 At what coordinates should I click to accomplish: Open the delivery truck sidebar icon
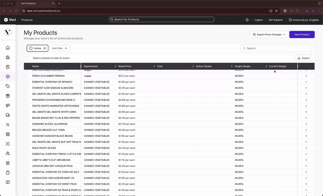(8, 115)
